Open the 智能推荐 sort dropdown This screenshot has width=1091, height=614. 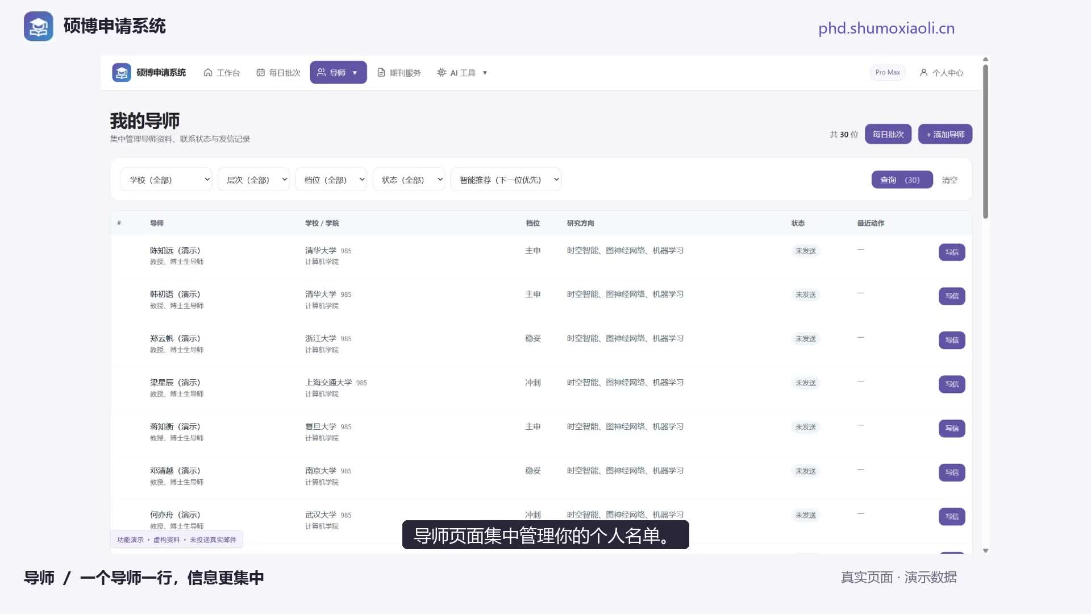(506, 180)
